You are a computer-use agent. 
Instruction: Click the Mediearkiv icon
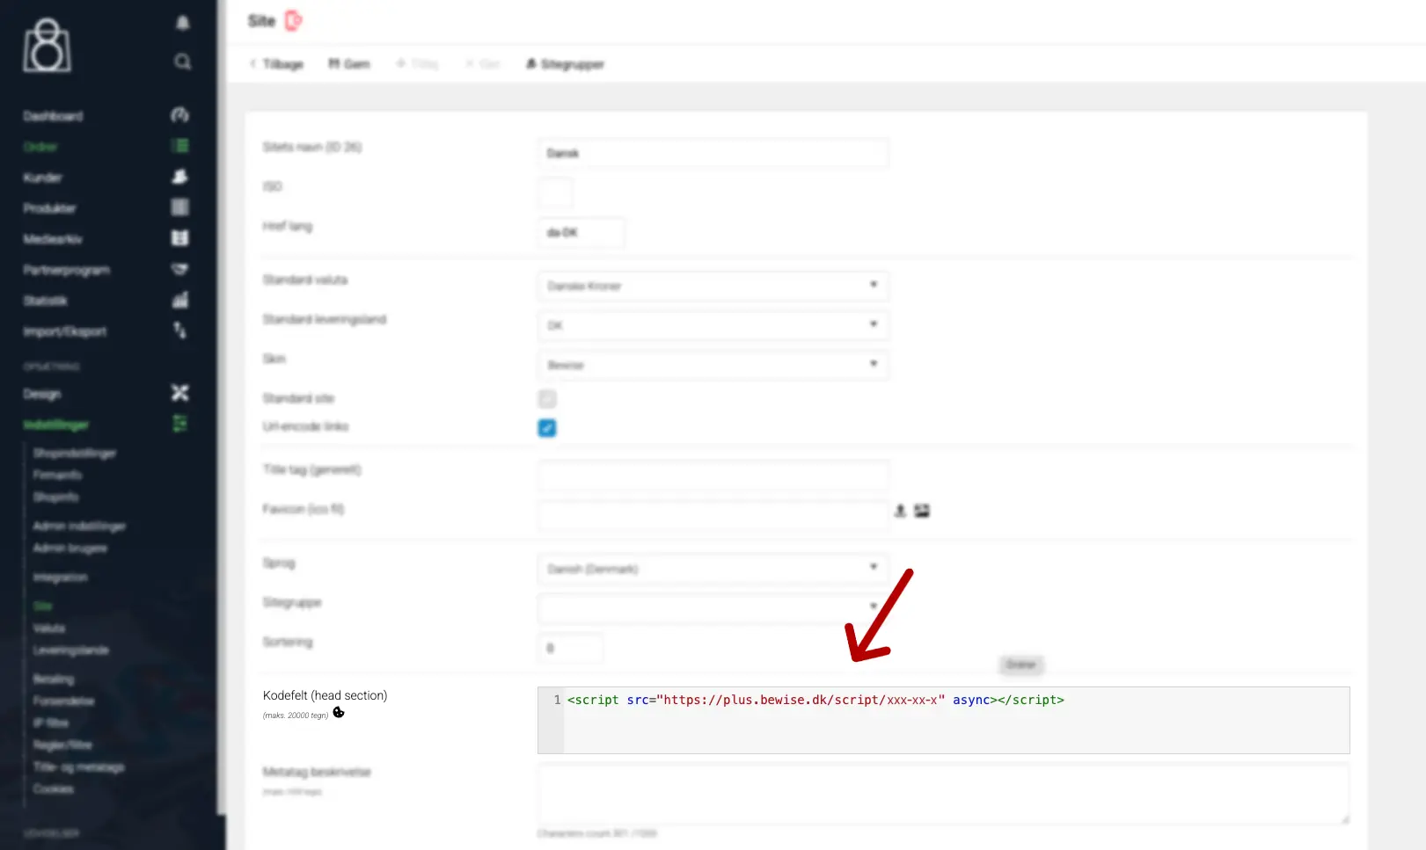(x=180, y=238)
